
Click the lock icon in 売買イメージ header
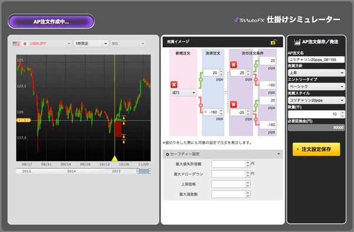(x=273, y=42)
